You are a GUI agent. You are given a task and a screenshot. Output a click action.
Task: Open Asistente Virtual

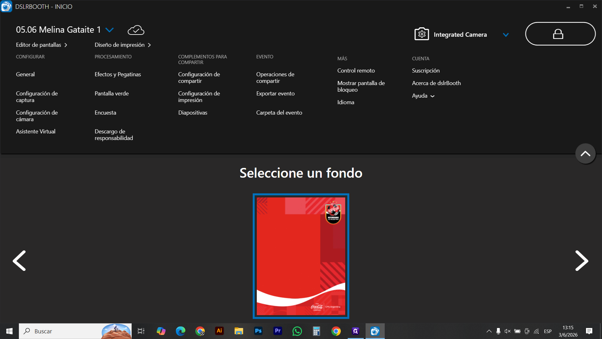pyautogui.click(x=36, y=132)
